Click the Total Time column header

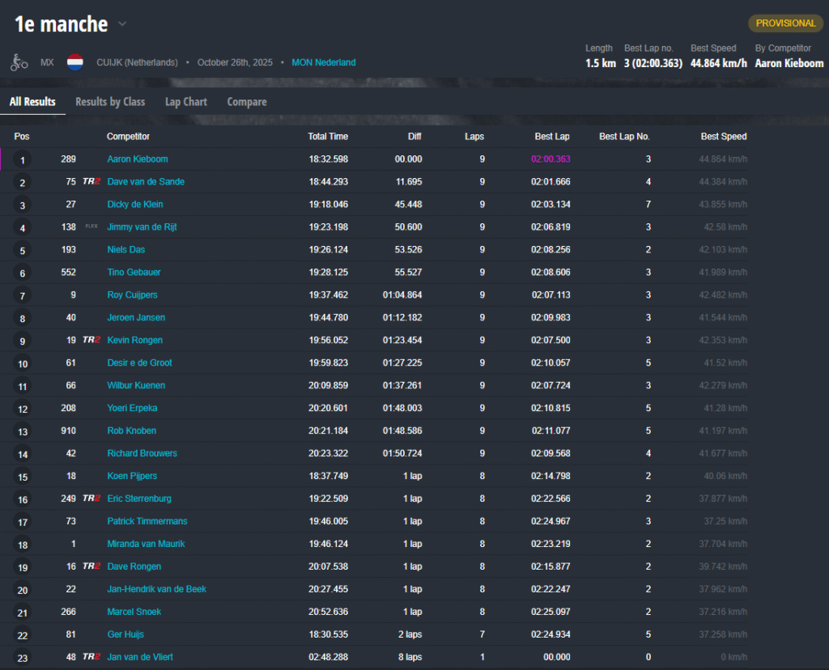pos(328,137)
